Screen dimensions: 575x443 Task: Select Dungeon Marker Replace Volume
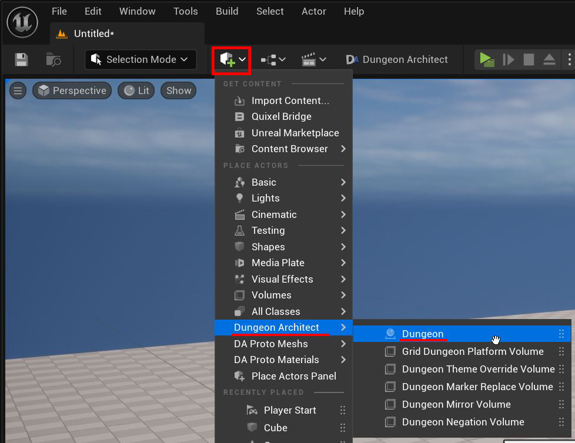[462, 387]
